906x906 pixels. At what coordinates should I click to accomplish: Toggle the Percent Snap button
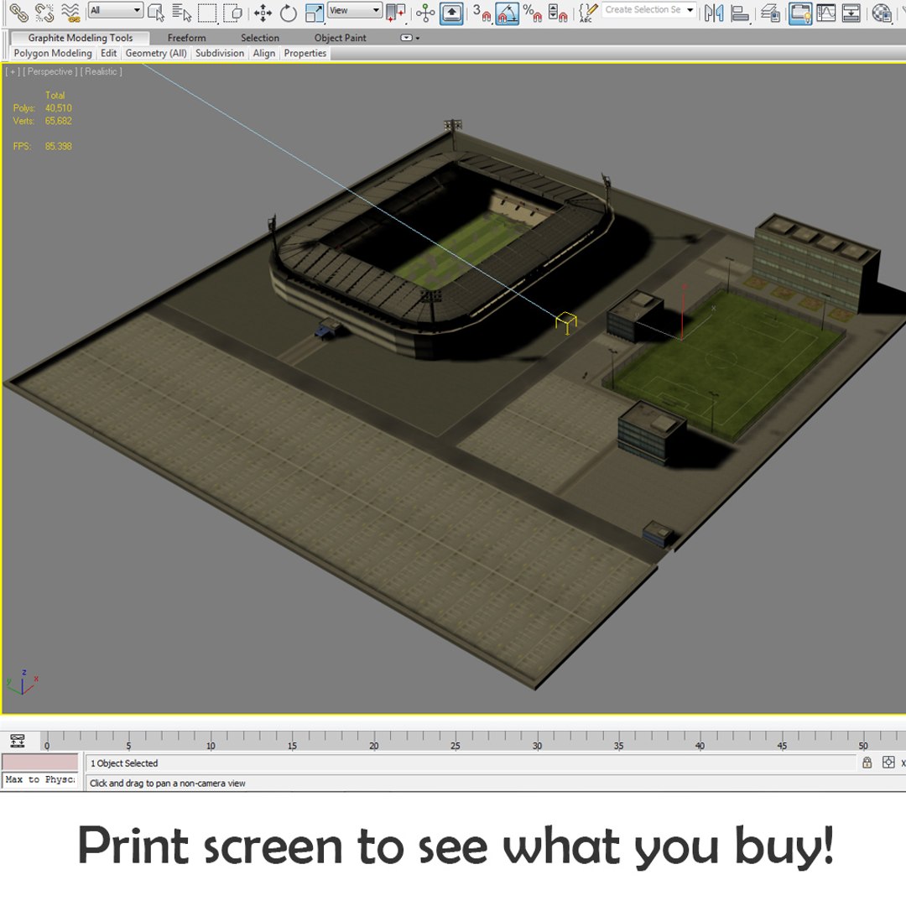coord(532,12)
